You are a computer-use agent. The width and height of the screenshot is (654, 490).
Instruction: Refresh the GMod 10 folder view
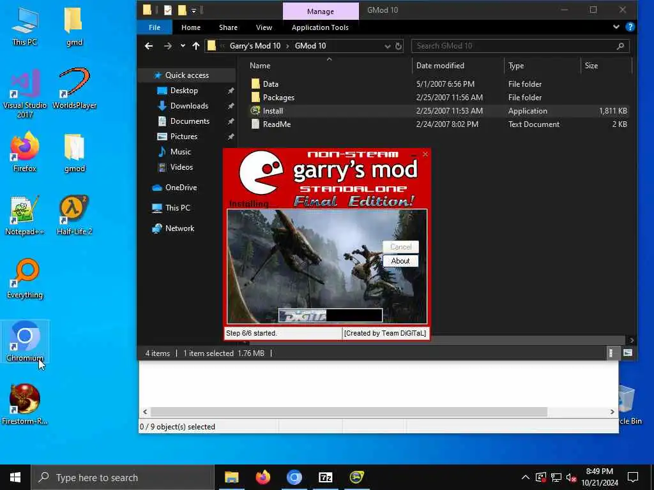pos(399,46)
